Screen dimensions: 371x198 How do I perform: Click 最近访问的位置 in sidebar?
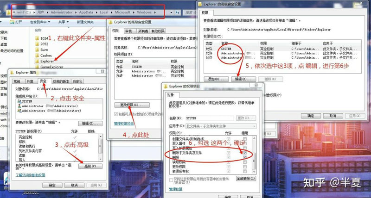pyautogui.click(x=12, y=51)
